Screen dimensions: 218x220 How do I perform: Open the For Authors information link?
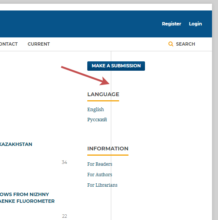click(100, 174)
